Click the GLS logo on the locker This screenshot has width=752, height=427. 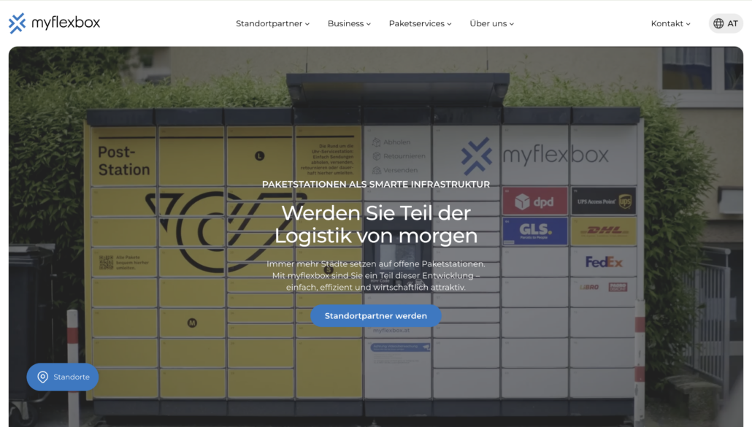point(534,231)
